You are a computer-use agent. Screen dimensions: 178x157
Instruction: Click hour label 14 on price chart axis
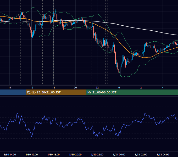pyautogui.click(x=10, y=88)
